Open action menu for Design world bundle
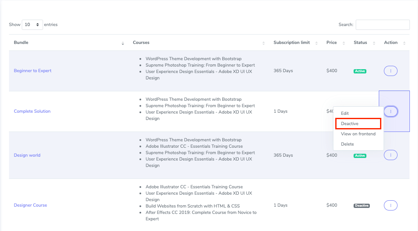Image resolution: width=418 pixels, height=231 pixels. click(x=390, y=155)
